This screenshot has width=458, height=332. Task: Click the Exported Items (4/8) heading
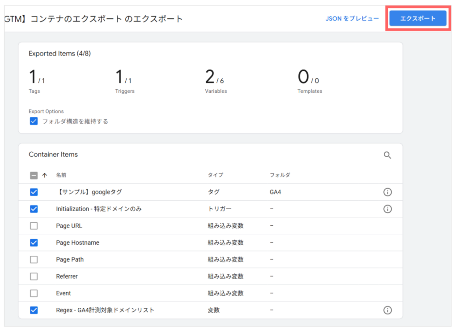tap(59, 53)
